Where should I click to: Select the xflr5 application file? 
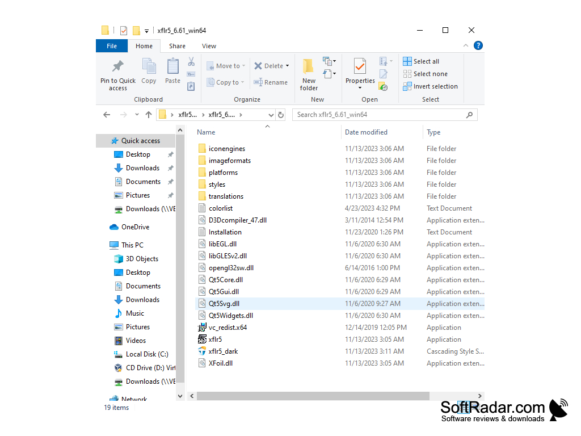click(215, 339)
